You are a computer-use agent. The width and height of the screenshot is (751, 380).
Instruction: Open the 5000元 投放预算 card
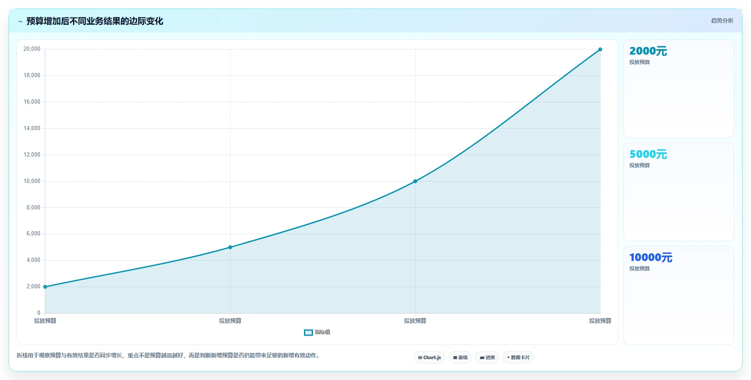679,192
